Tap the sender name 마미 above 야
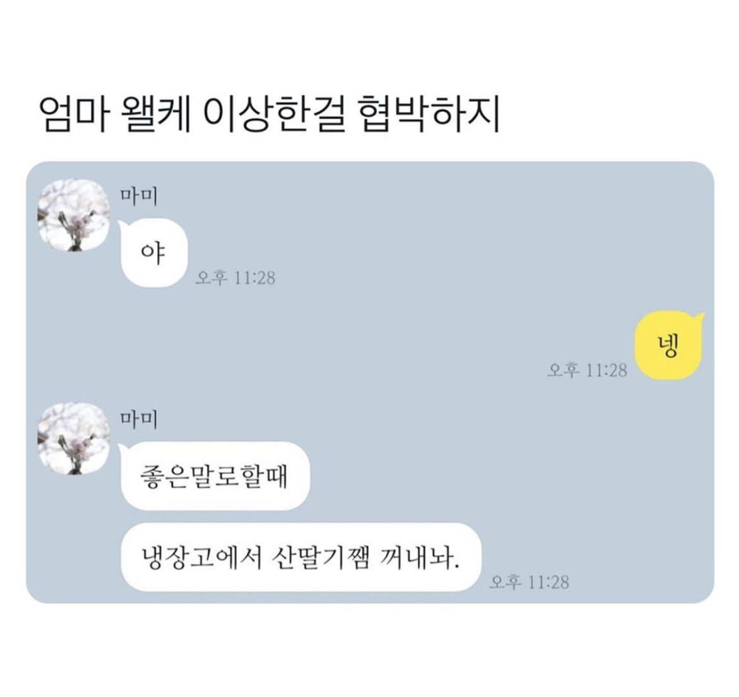739x697 pixels. tap(138, 196)
